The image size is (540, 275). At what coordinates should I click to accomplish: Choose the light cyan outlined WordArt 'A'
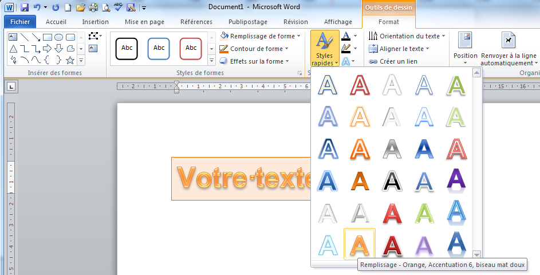click(x=328, y=244)
